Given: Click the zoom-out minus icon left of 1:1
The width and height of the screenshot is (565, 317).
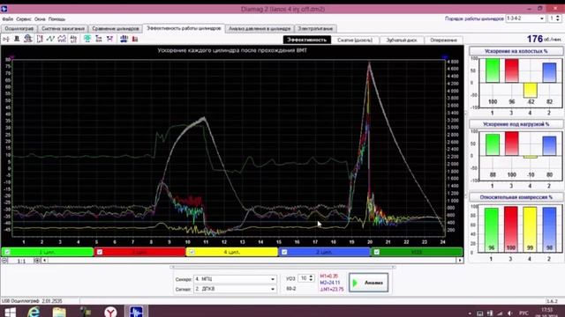Looking at the screenshot, I should pos(4,261).
